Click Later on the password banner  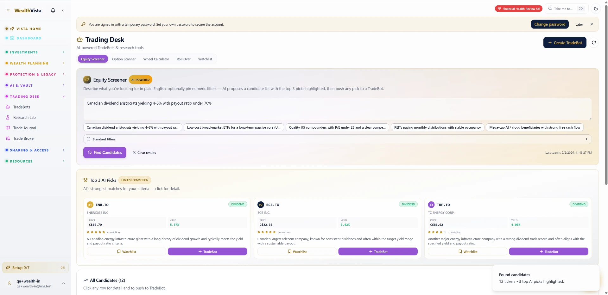click(x=579, y=24)
